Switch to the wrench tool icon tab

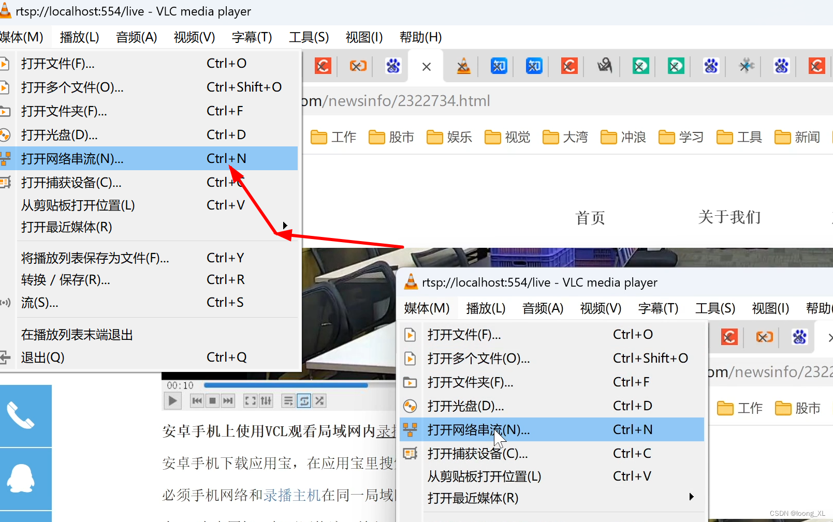746,66
